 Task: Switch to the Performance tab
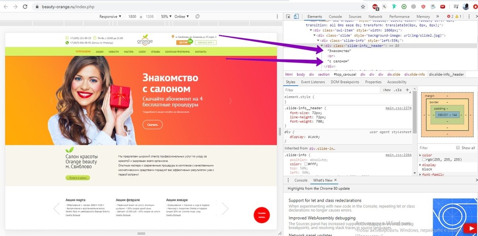pyautogui.click(x=399, y=17)
